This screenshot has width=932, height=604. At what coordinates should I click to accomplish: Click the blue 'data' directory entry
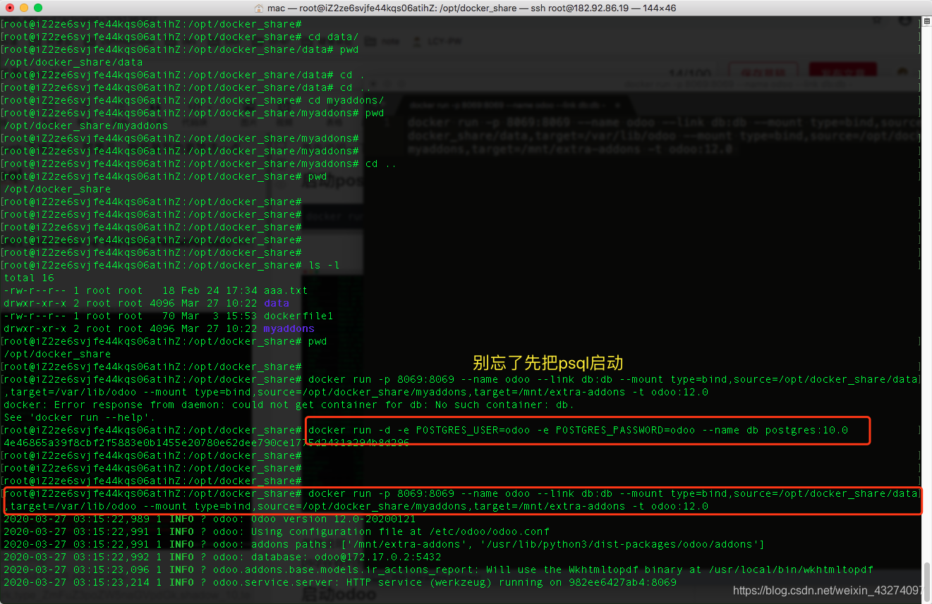click(x=277, y=303)
